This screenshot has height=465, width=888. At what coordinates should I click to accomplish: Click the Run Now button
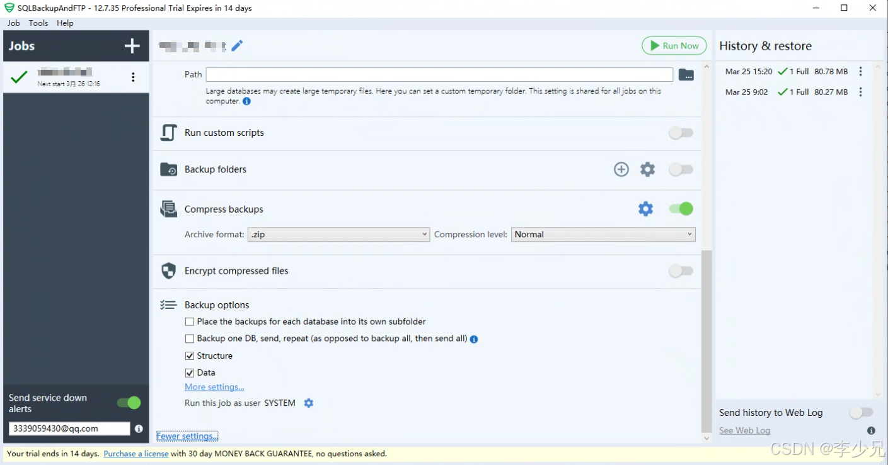674,46
